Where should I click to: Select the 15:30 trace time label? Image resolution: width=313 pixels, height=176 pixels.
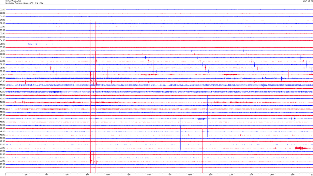2,115
